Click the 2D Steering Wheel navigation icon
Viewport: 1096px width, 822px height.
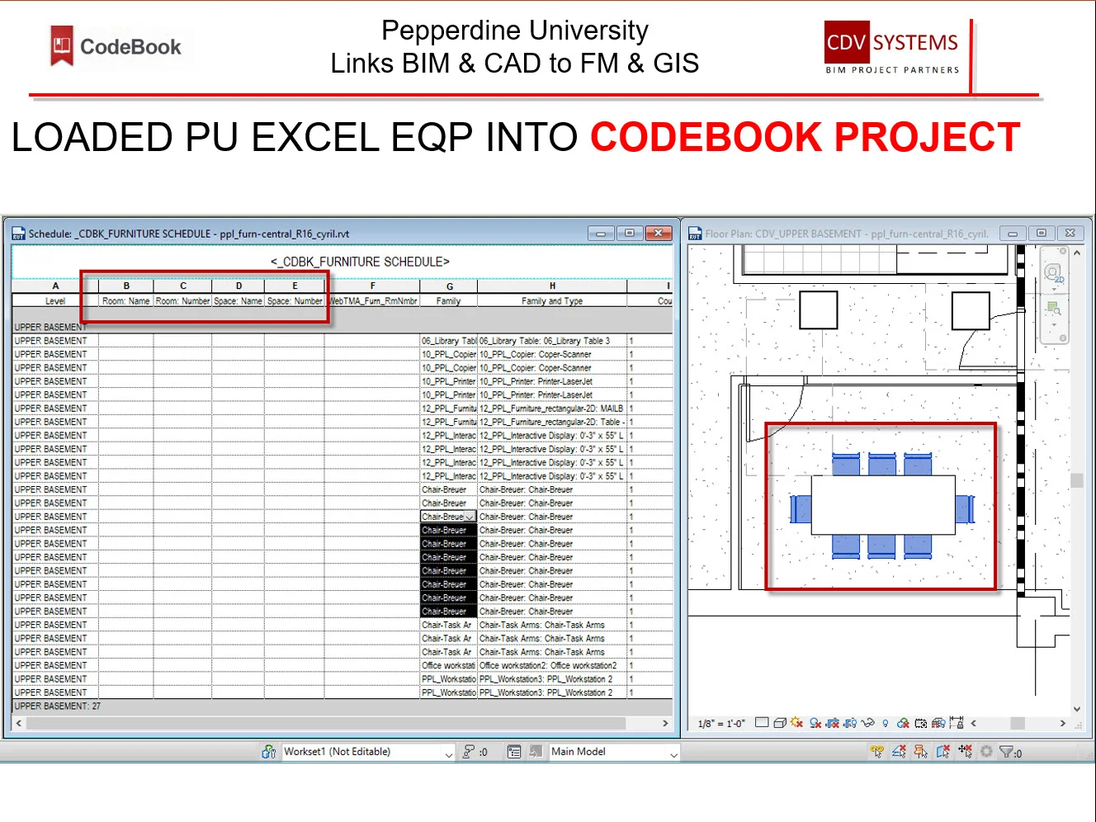pyautogui.click(x=1054, y=272)
